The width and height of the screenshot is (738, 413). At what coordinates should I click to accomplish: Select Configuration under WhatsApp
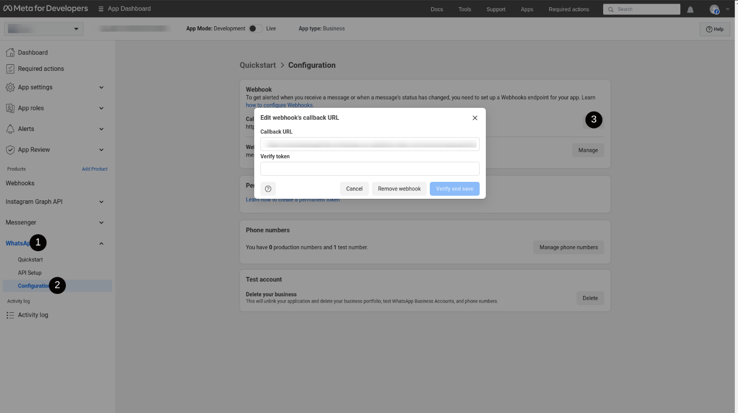pos(57,286)
